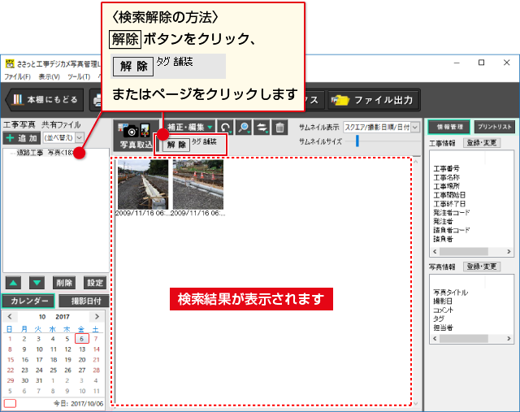Select day 25 in the calendar

(x=54, y=371)
